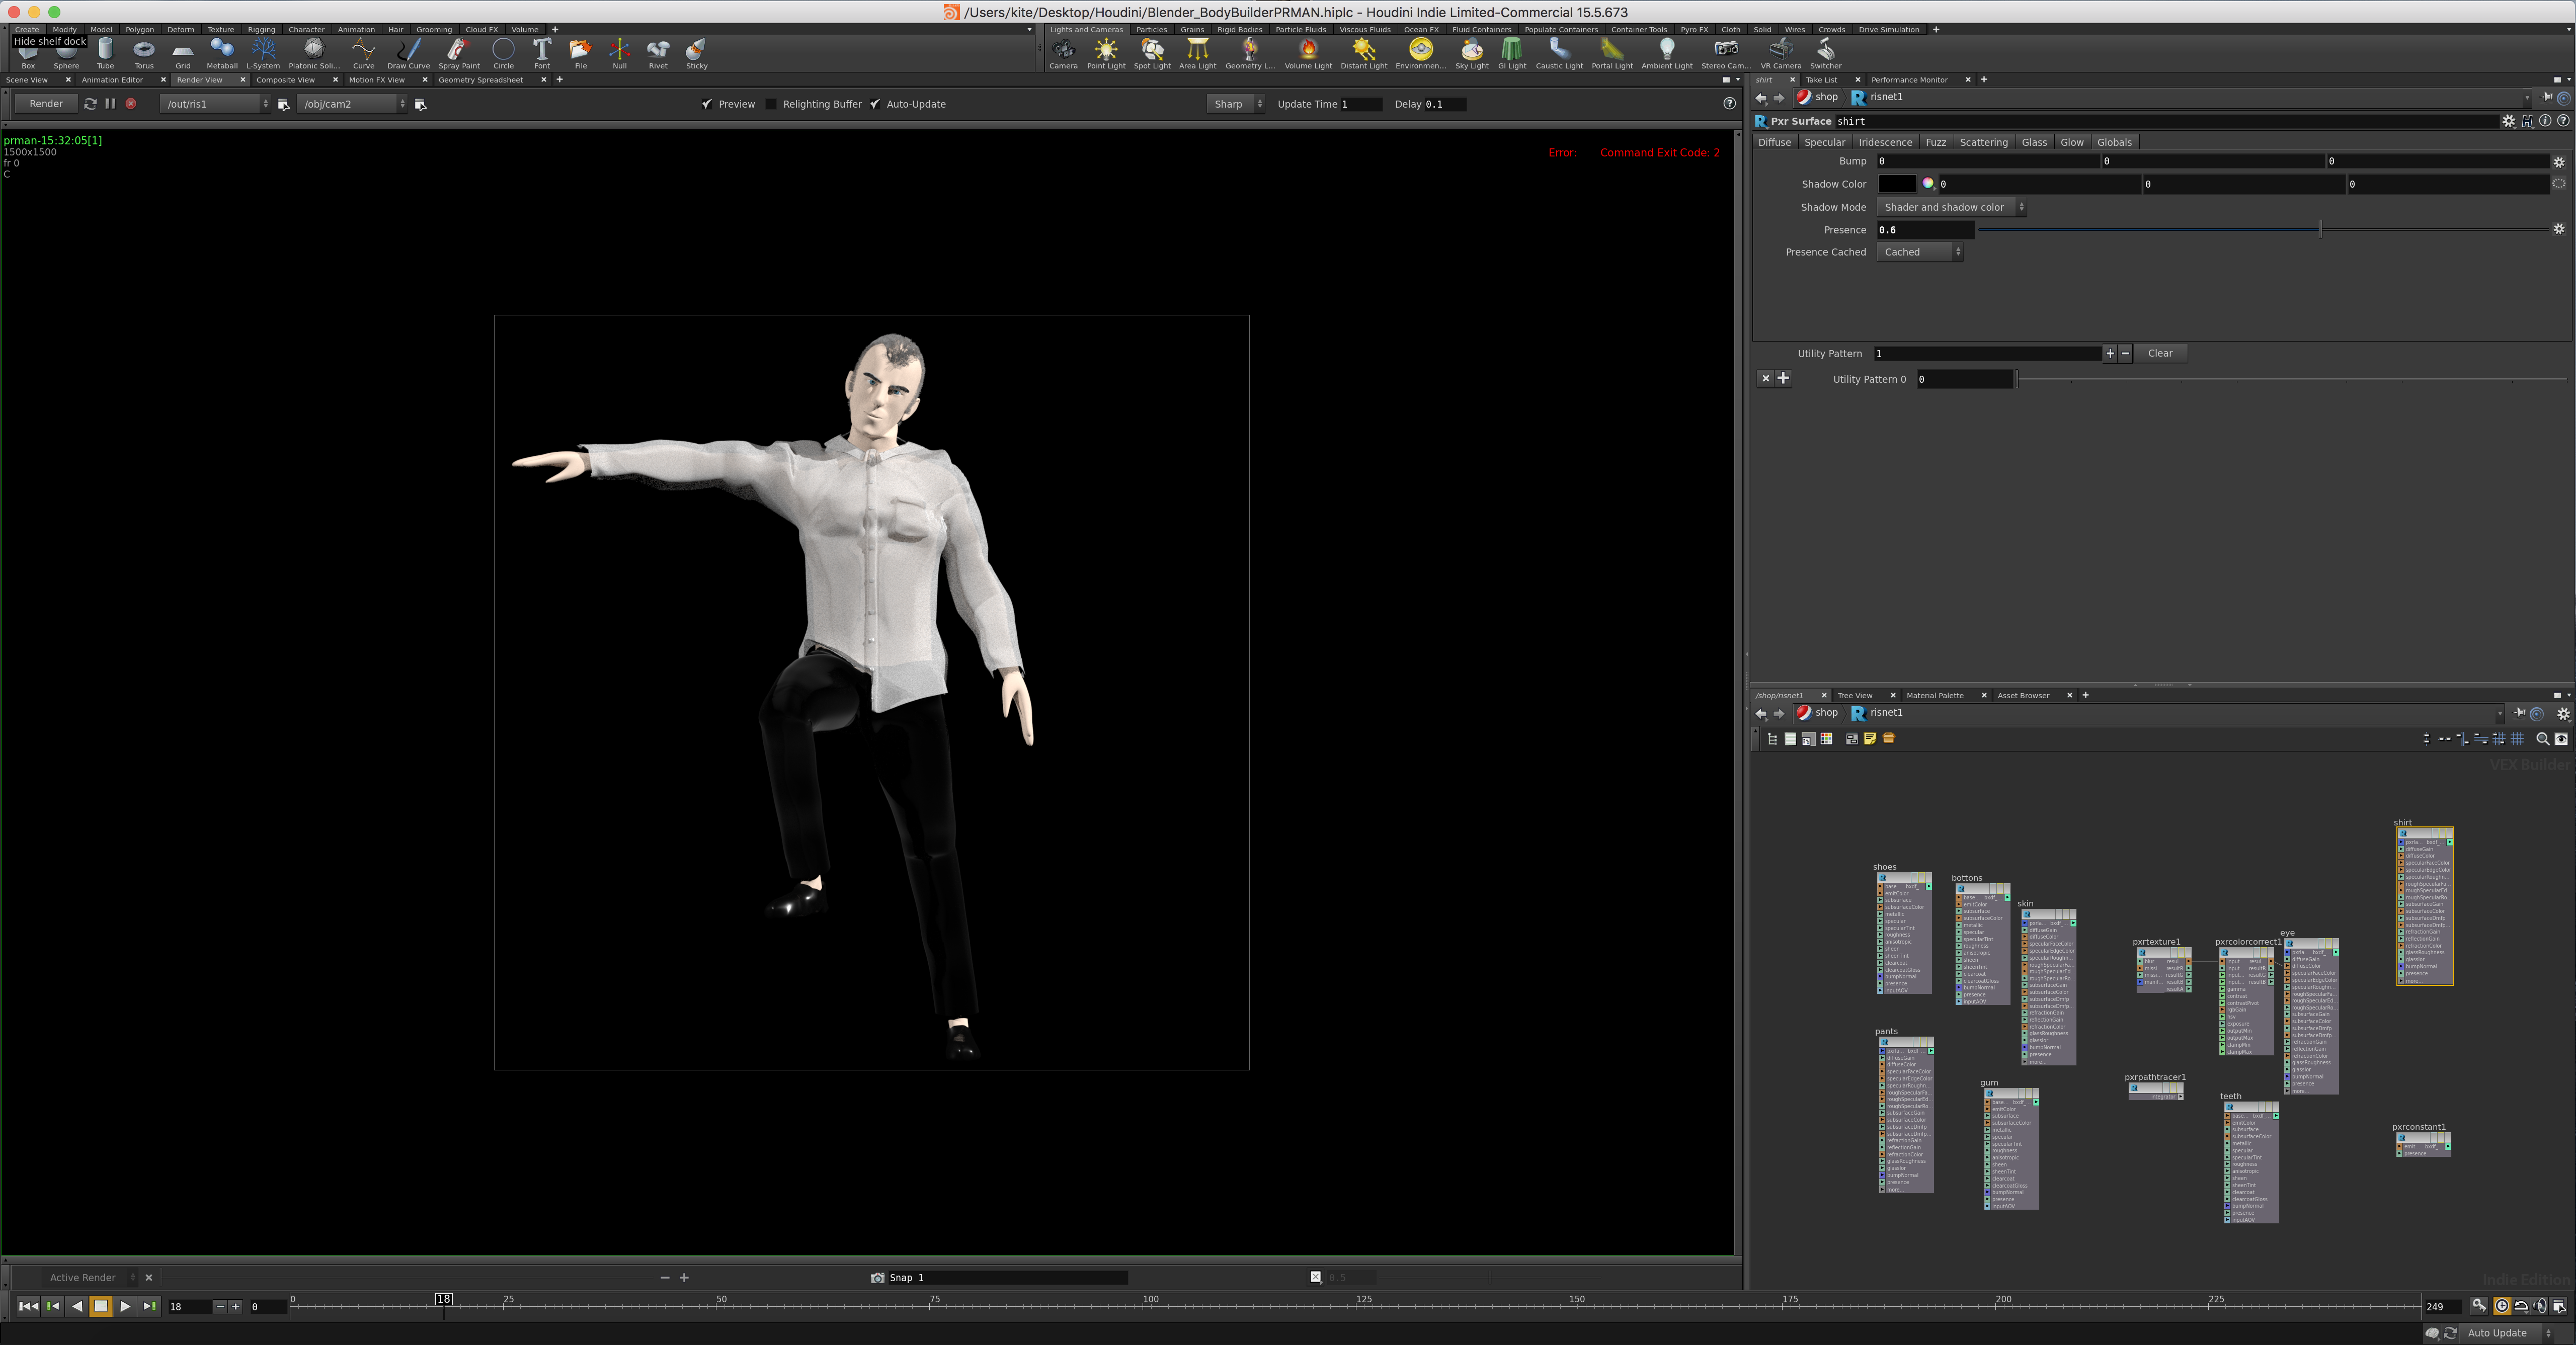
Task: Add an Ambient Light from the shelf
Action: [x=1667, y=53]
